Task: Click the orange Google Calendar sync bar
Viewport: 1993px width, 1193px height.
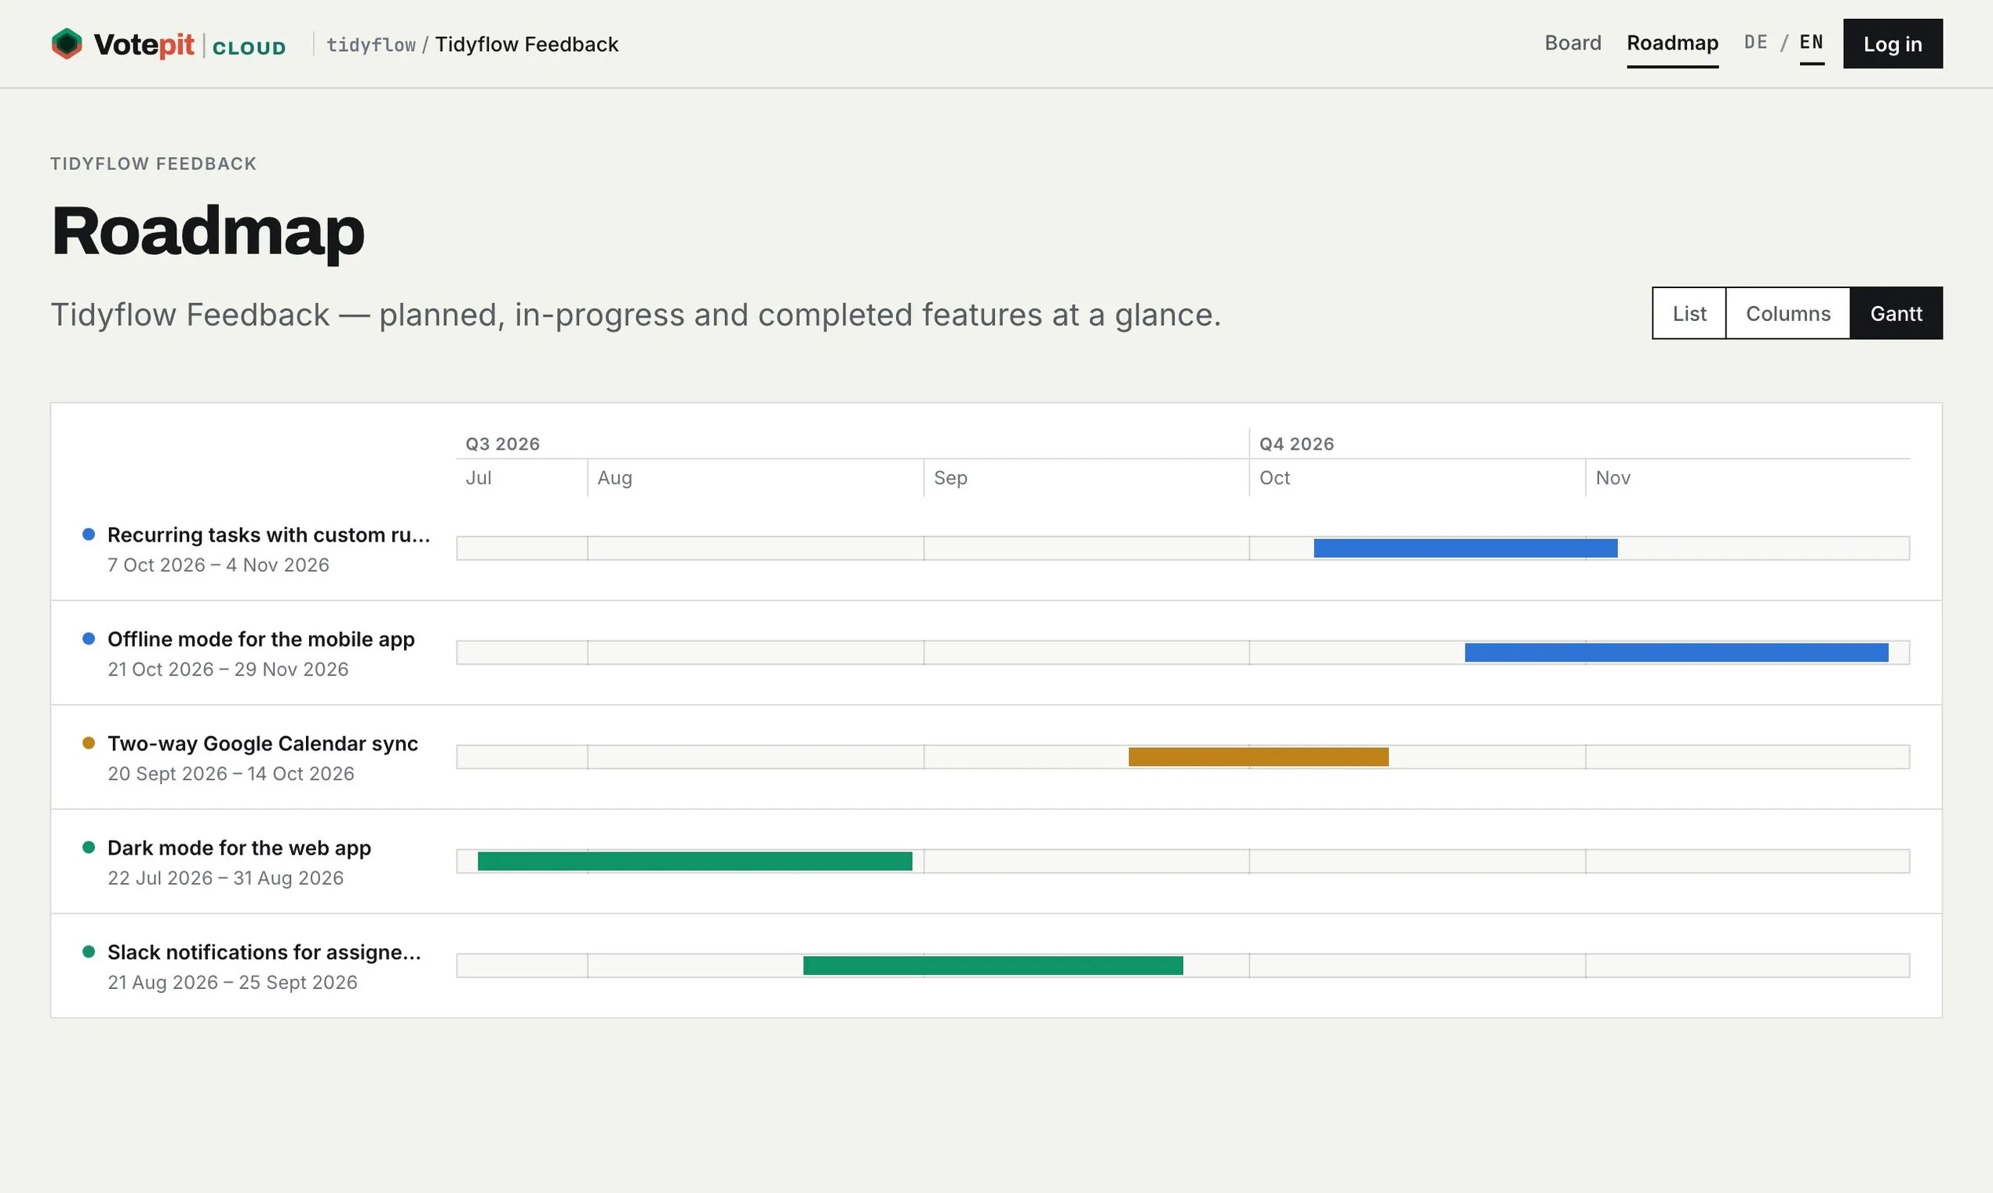Action: 1258,757
